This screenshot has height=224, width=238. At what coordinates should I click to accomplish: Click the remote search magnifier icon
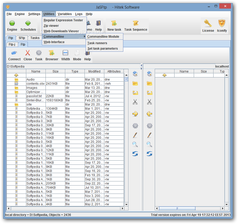click(150, 144)
